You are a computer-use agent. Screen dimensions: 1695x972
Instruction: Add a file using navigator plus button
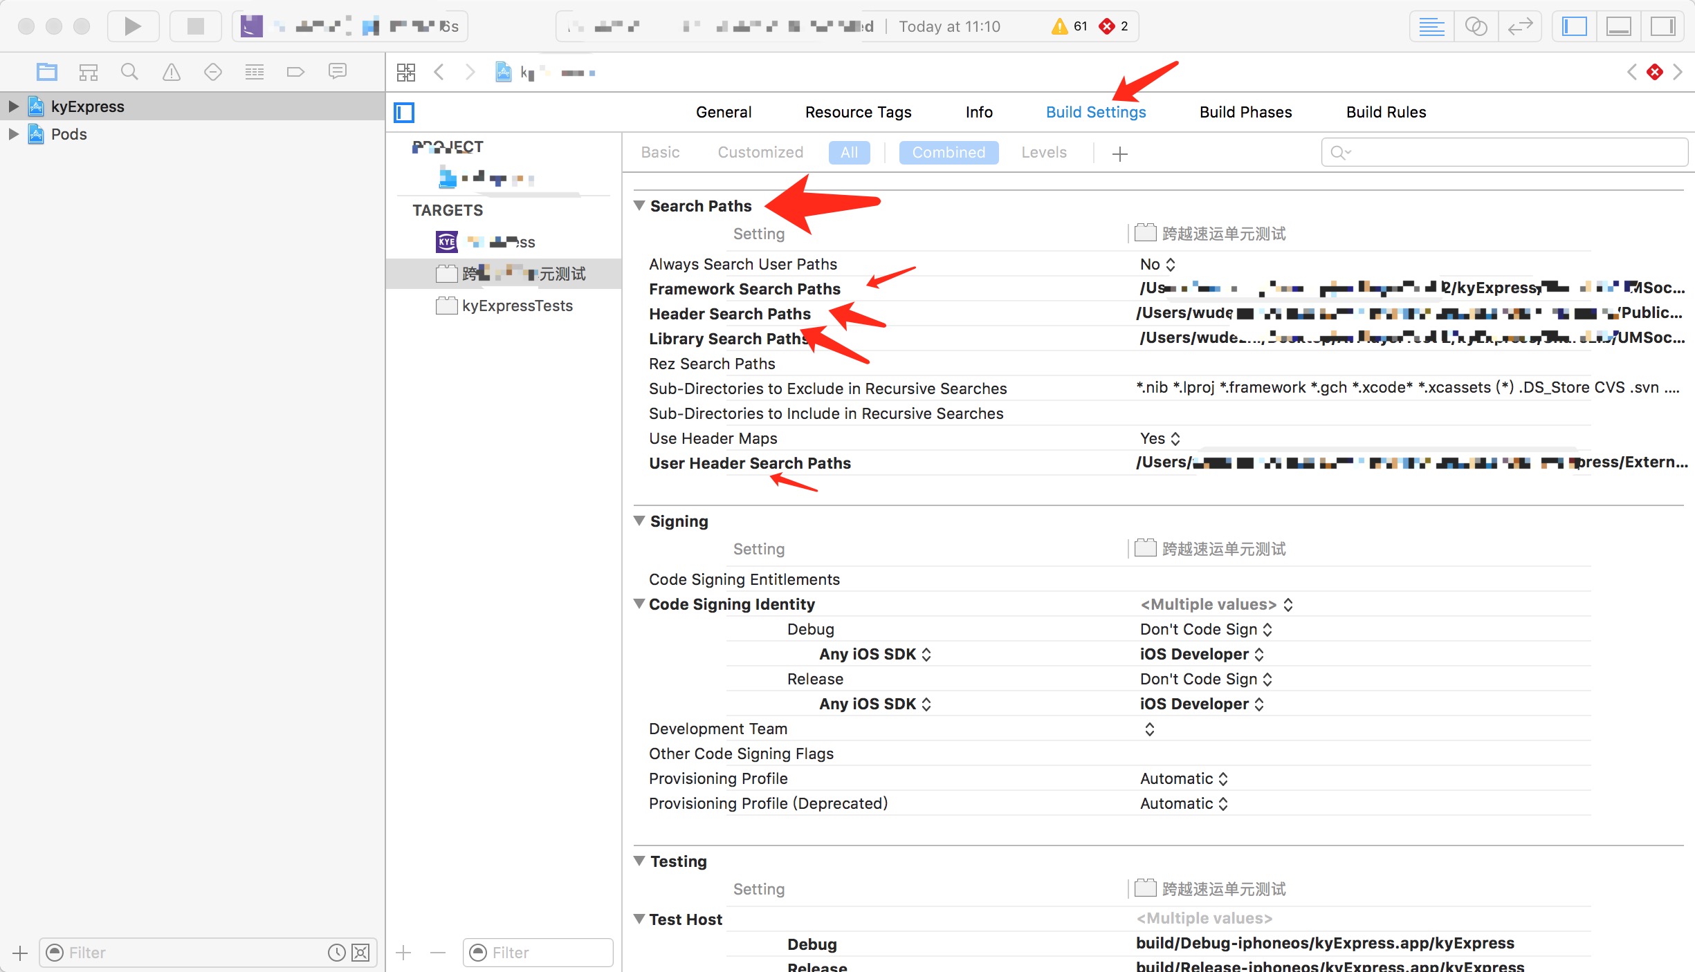tap(20, 953)
